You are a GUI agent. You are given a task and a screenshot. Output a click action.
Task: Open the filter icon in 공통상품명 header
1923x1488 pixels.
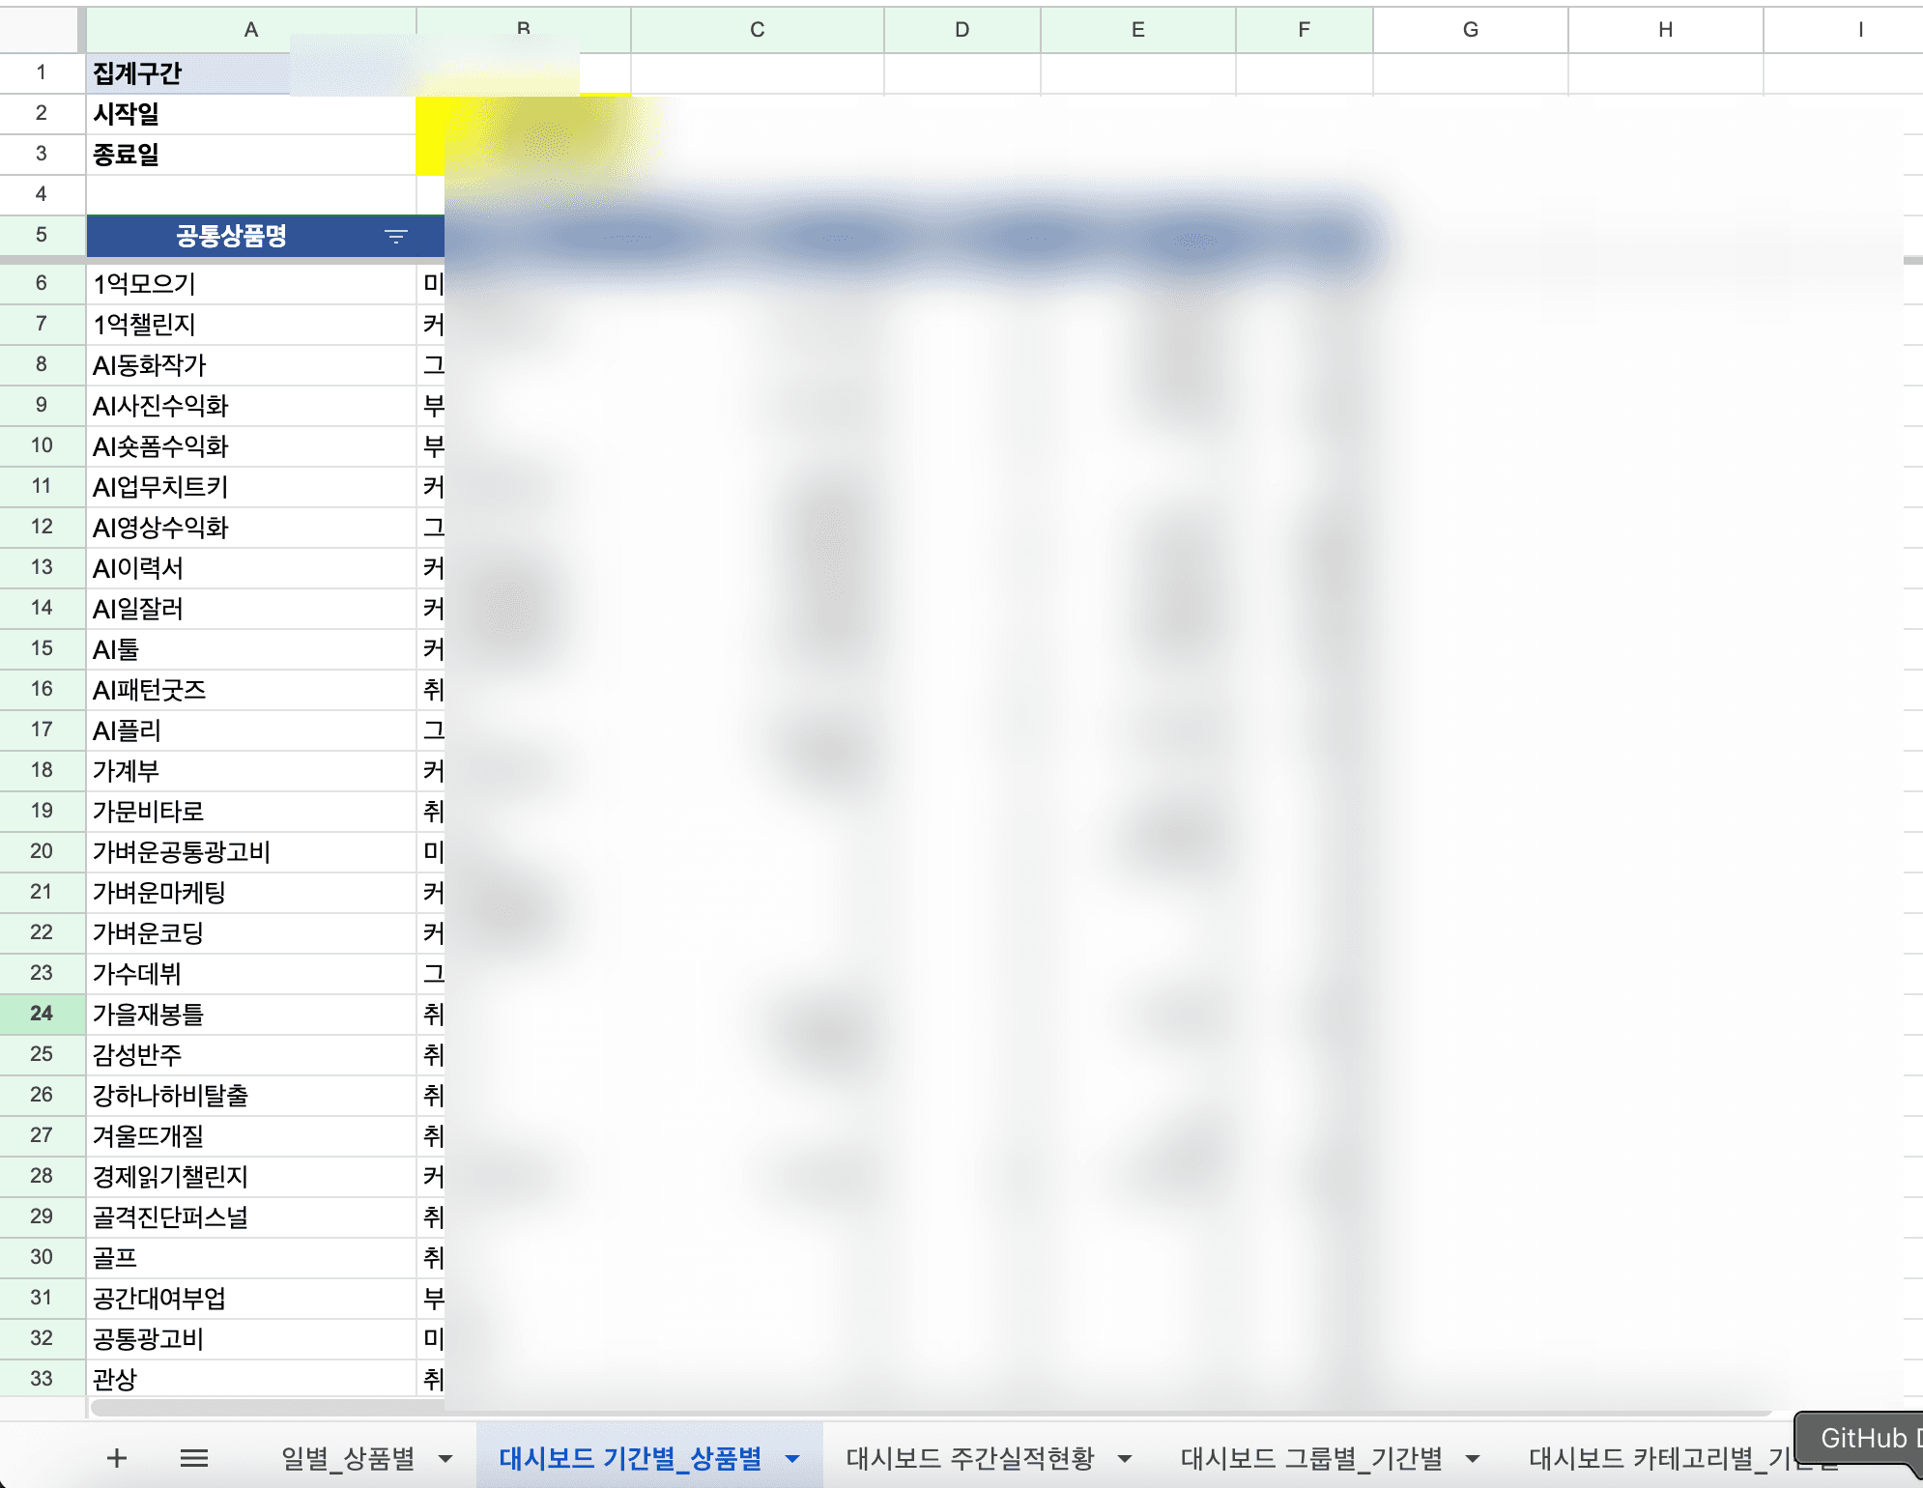click(395, 236)
